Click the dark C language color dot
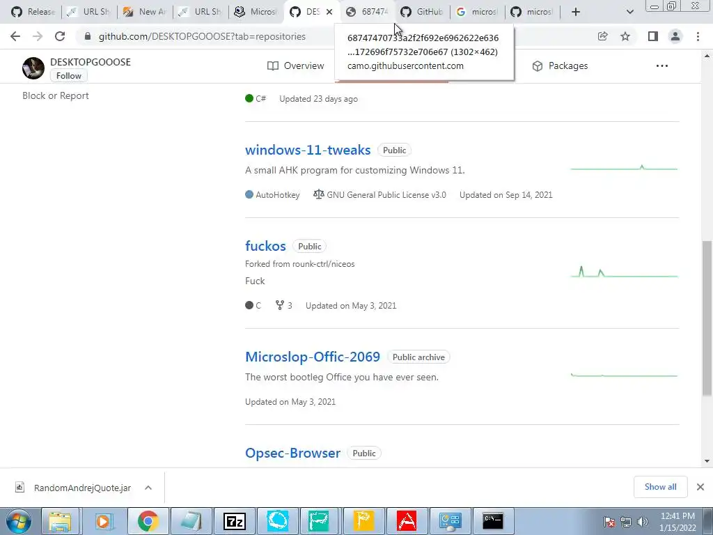713x535 pixels. 249,305
